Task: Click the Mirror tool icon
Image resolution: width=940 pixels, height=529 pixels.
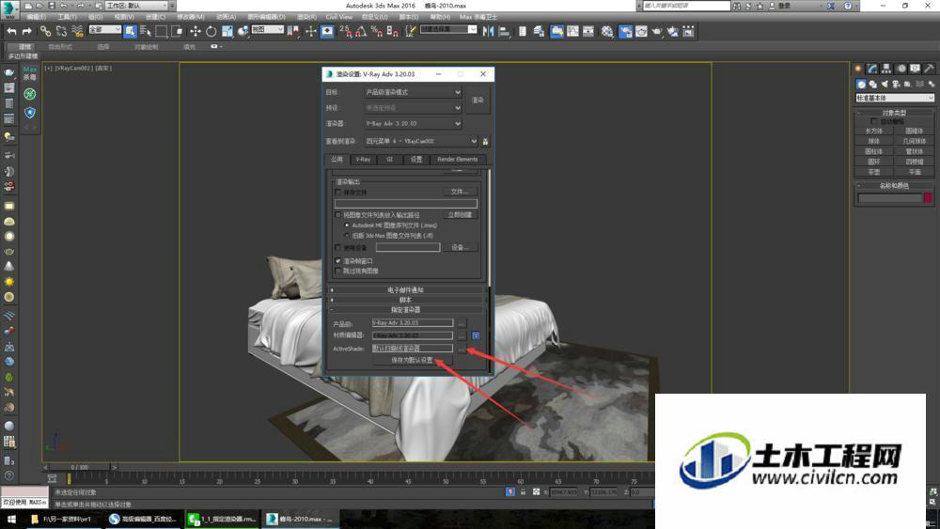Action: tap(489, 31)
